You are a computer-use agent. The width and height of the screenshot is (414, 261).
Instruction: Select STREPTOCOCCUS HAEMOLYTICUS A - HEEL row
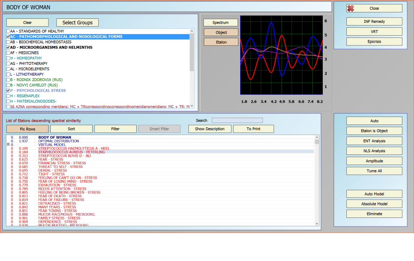pos(160,148)
